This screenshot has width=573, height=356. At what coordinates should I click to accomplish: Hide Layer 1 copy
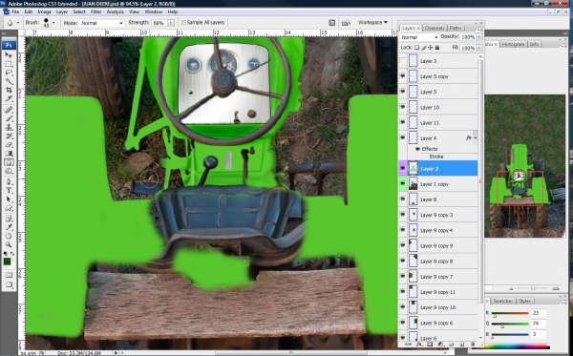pyautogui.click(x=402, y=183)
